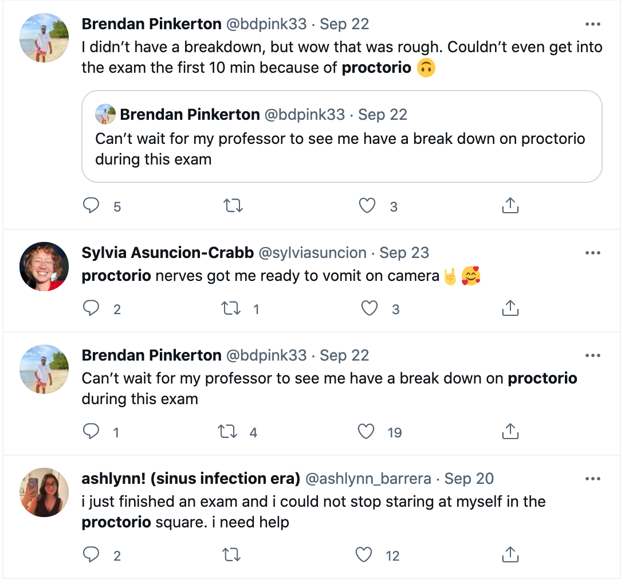621x579 pixels.
Task: Reply to ashlynn's proctorio square tweet
Action: coord(91,554)
